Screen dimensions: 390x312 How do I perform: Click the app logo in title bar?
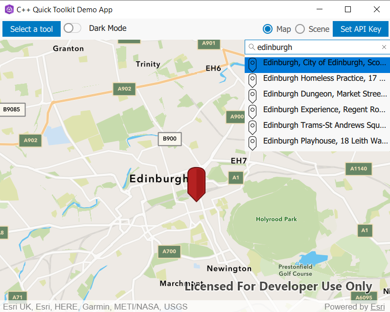point(9,9)
